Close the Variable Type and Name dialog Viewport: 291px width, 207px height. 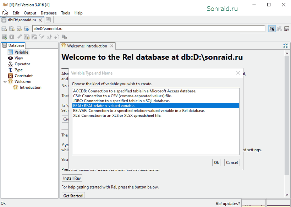238,73
